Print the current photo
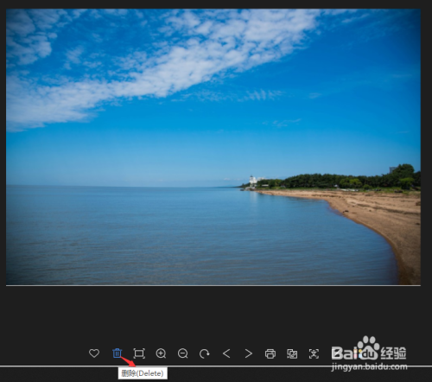432x382 pixels. pos(270,353)
